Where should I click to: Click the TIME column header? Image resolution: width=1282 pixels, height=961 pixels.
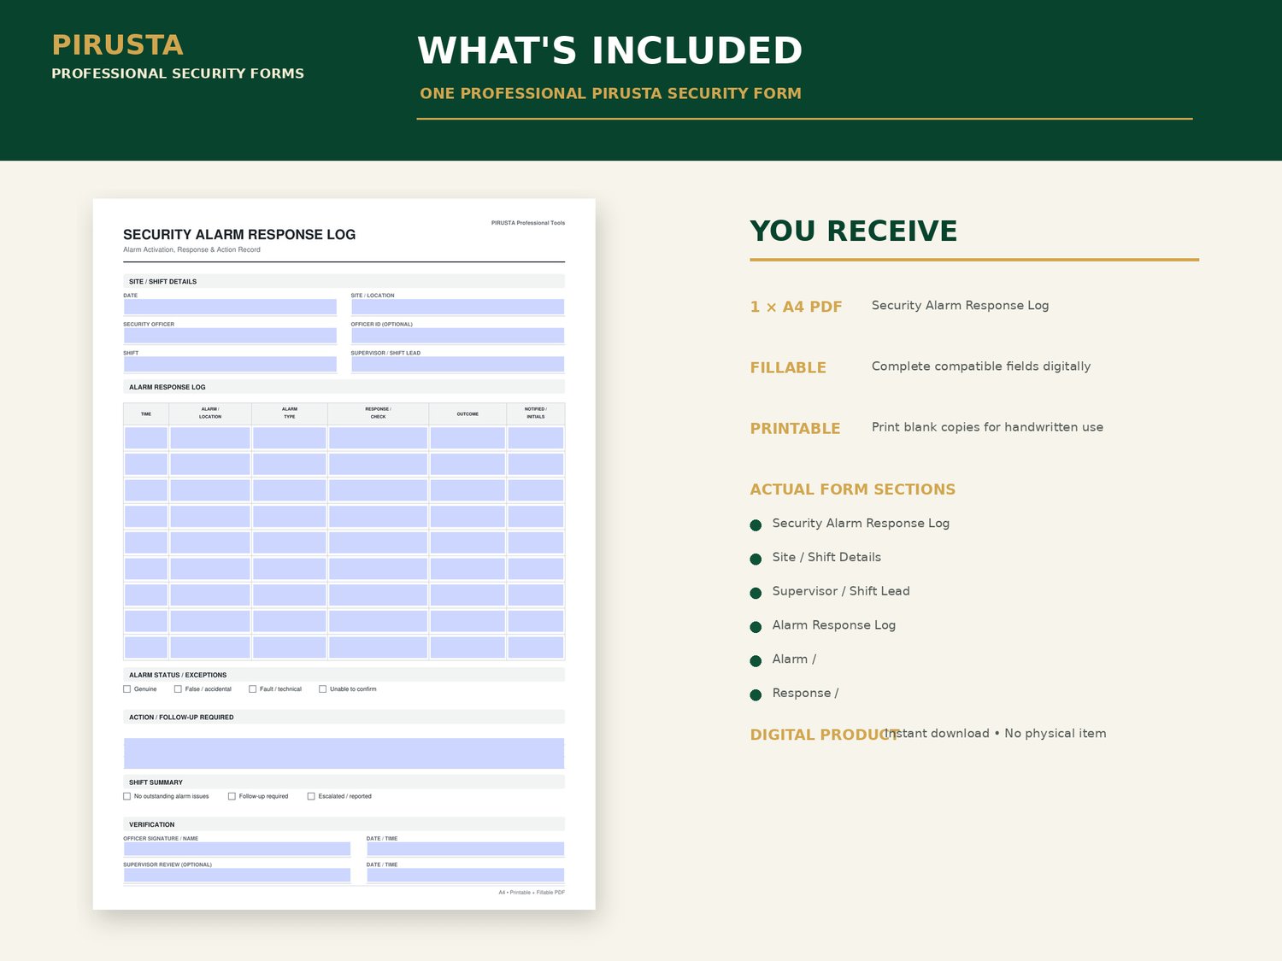(x=146, y=414)
